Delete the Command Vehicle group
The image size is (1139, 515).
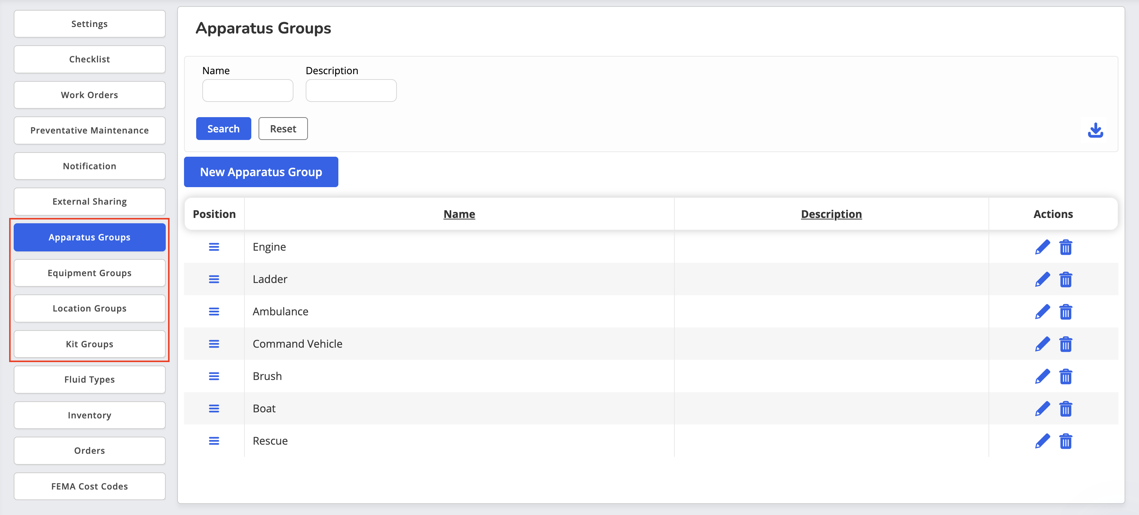click(1066, 344)
